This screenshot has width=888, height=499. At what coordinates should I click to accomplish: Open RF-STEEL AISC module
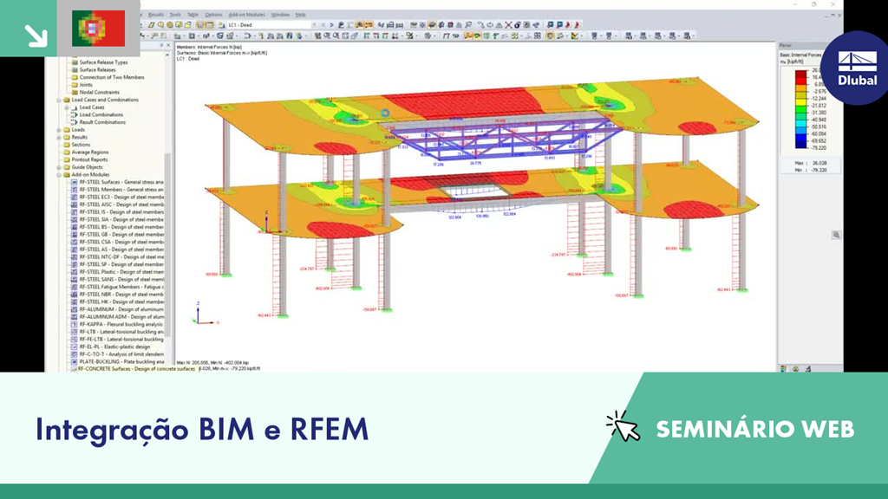pos(121,204)
